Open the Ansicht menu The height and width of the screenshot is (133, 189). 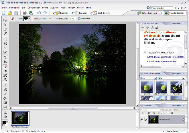coord(71,8)
